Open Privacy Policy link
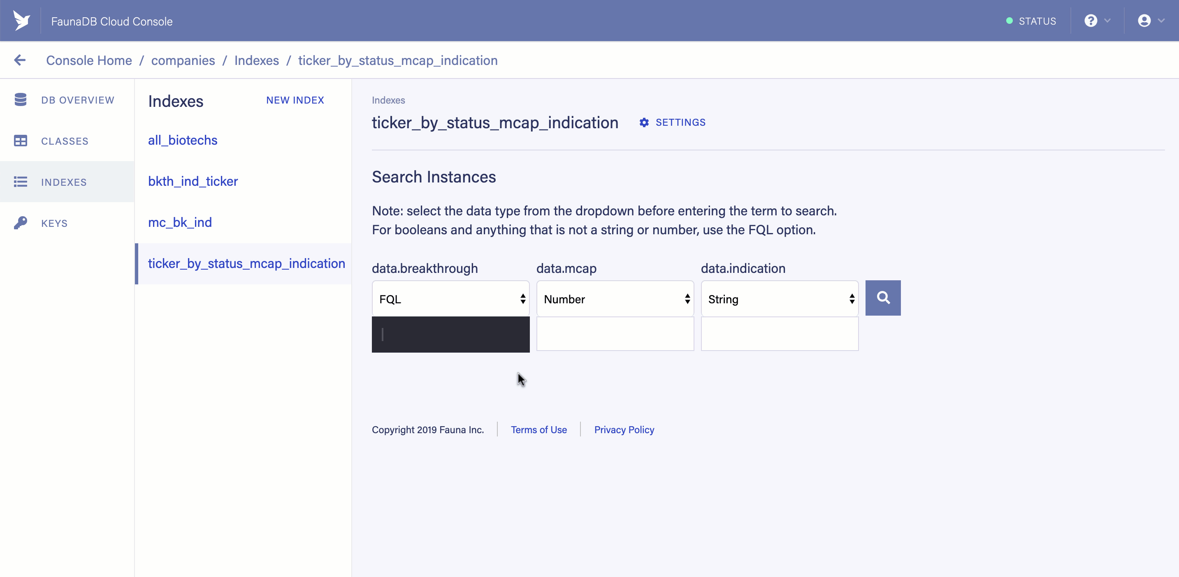 [624, 430]
